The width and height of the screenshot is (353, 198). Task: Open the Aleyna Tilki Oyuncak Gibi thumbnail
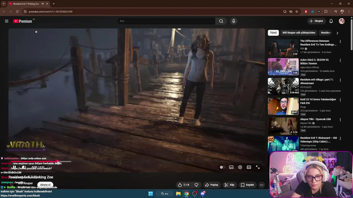pyautogui.click(x=283, y=126)
